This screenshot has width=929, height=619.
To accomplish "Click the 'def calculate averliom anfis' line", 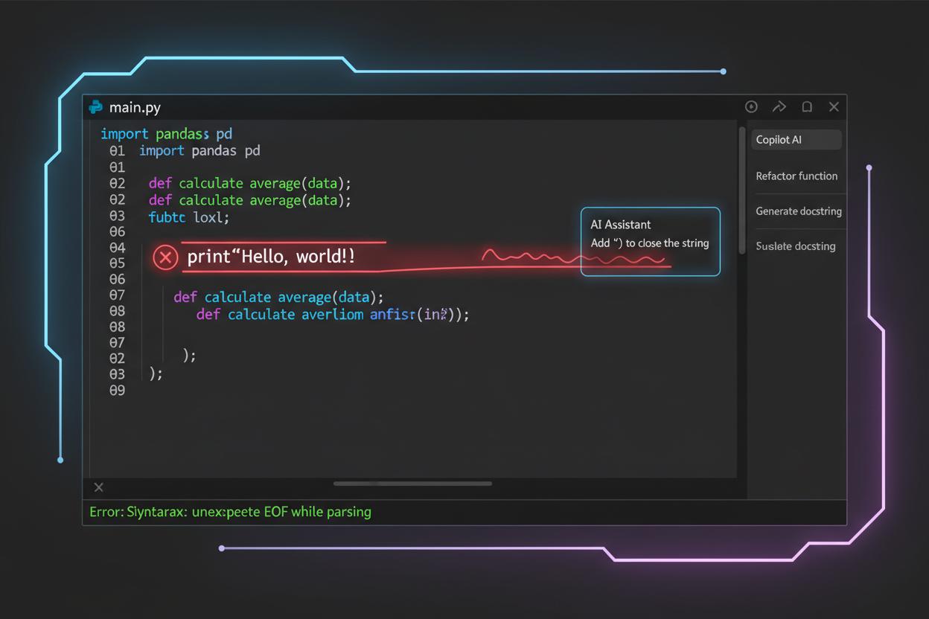I will click(333, 315).
